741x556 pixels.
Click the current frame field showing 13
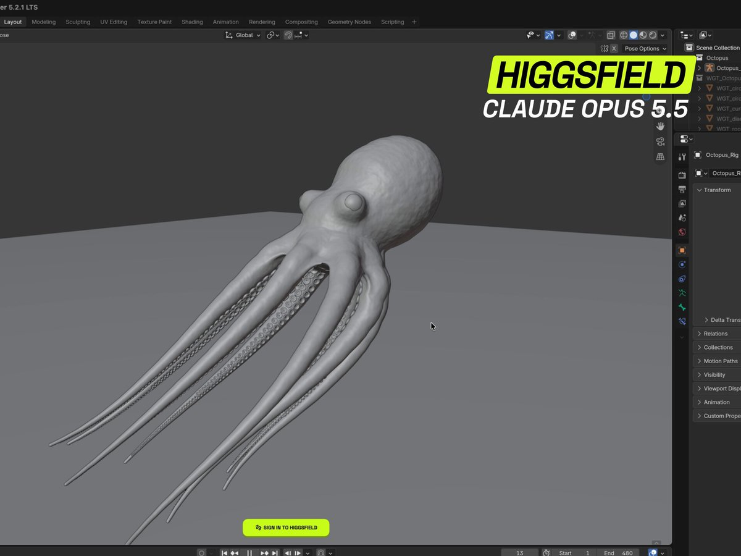tap(519, 553)
